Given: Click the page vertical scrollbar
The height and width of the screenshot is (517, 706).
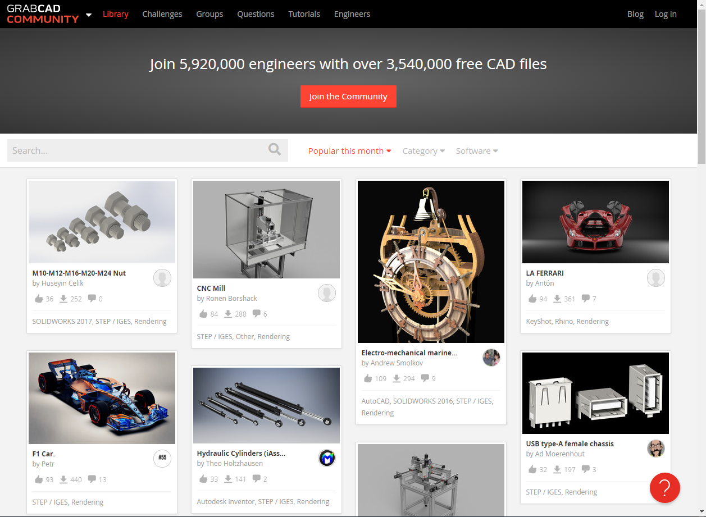Looking at the screenshot, I should click(702, 258).
